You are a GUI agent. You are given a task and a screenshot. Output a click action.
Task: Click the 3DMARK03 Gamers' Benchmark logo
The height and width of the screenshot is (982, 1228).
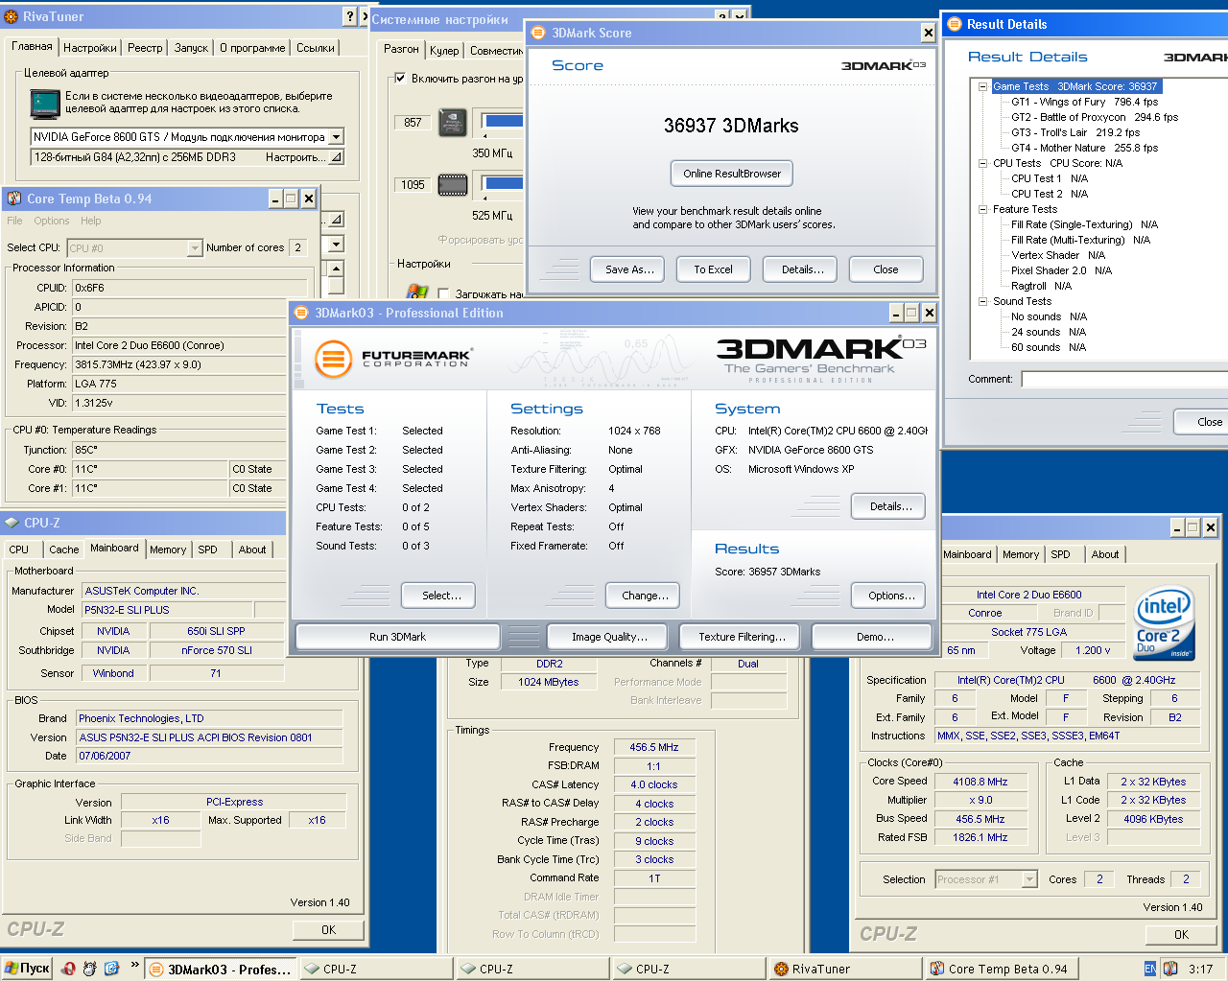(x=820, y=360)
